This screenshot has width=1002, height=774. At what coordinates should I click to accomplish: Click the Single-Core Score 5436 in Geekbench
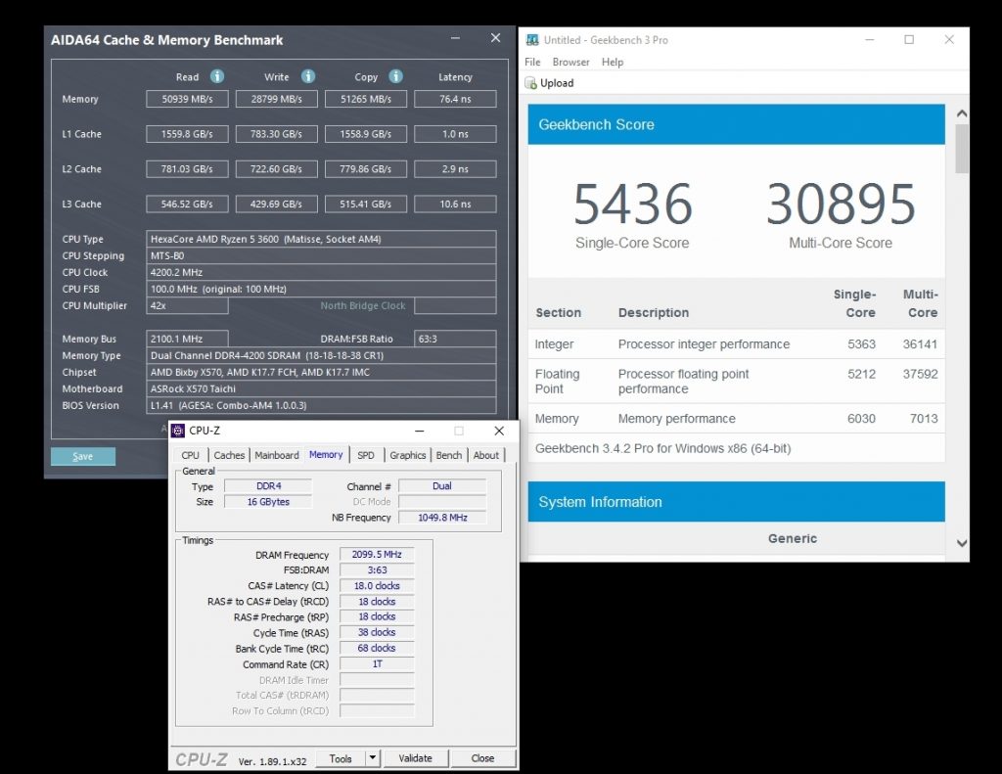pos(633,204)
